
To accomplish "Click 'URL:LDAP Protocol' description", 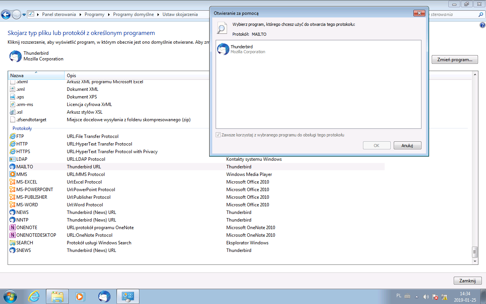I will click(86, 159).
